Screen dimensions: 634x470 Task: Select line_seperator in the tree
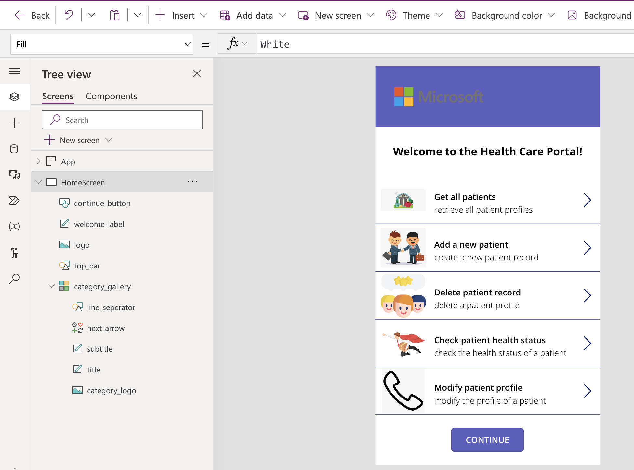click(x=111, y=307)
